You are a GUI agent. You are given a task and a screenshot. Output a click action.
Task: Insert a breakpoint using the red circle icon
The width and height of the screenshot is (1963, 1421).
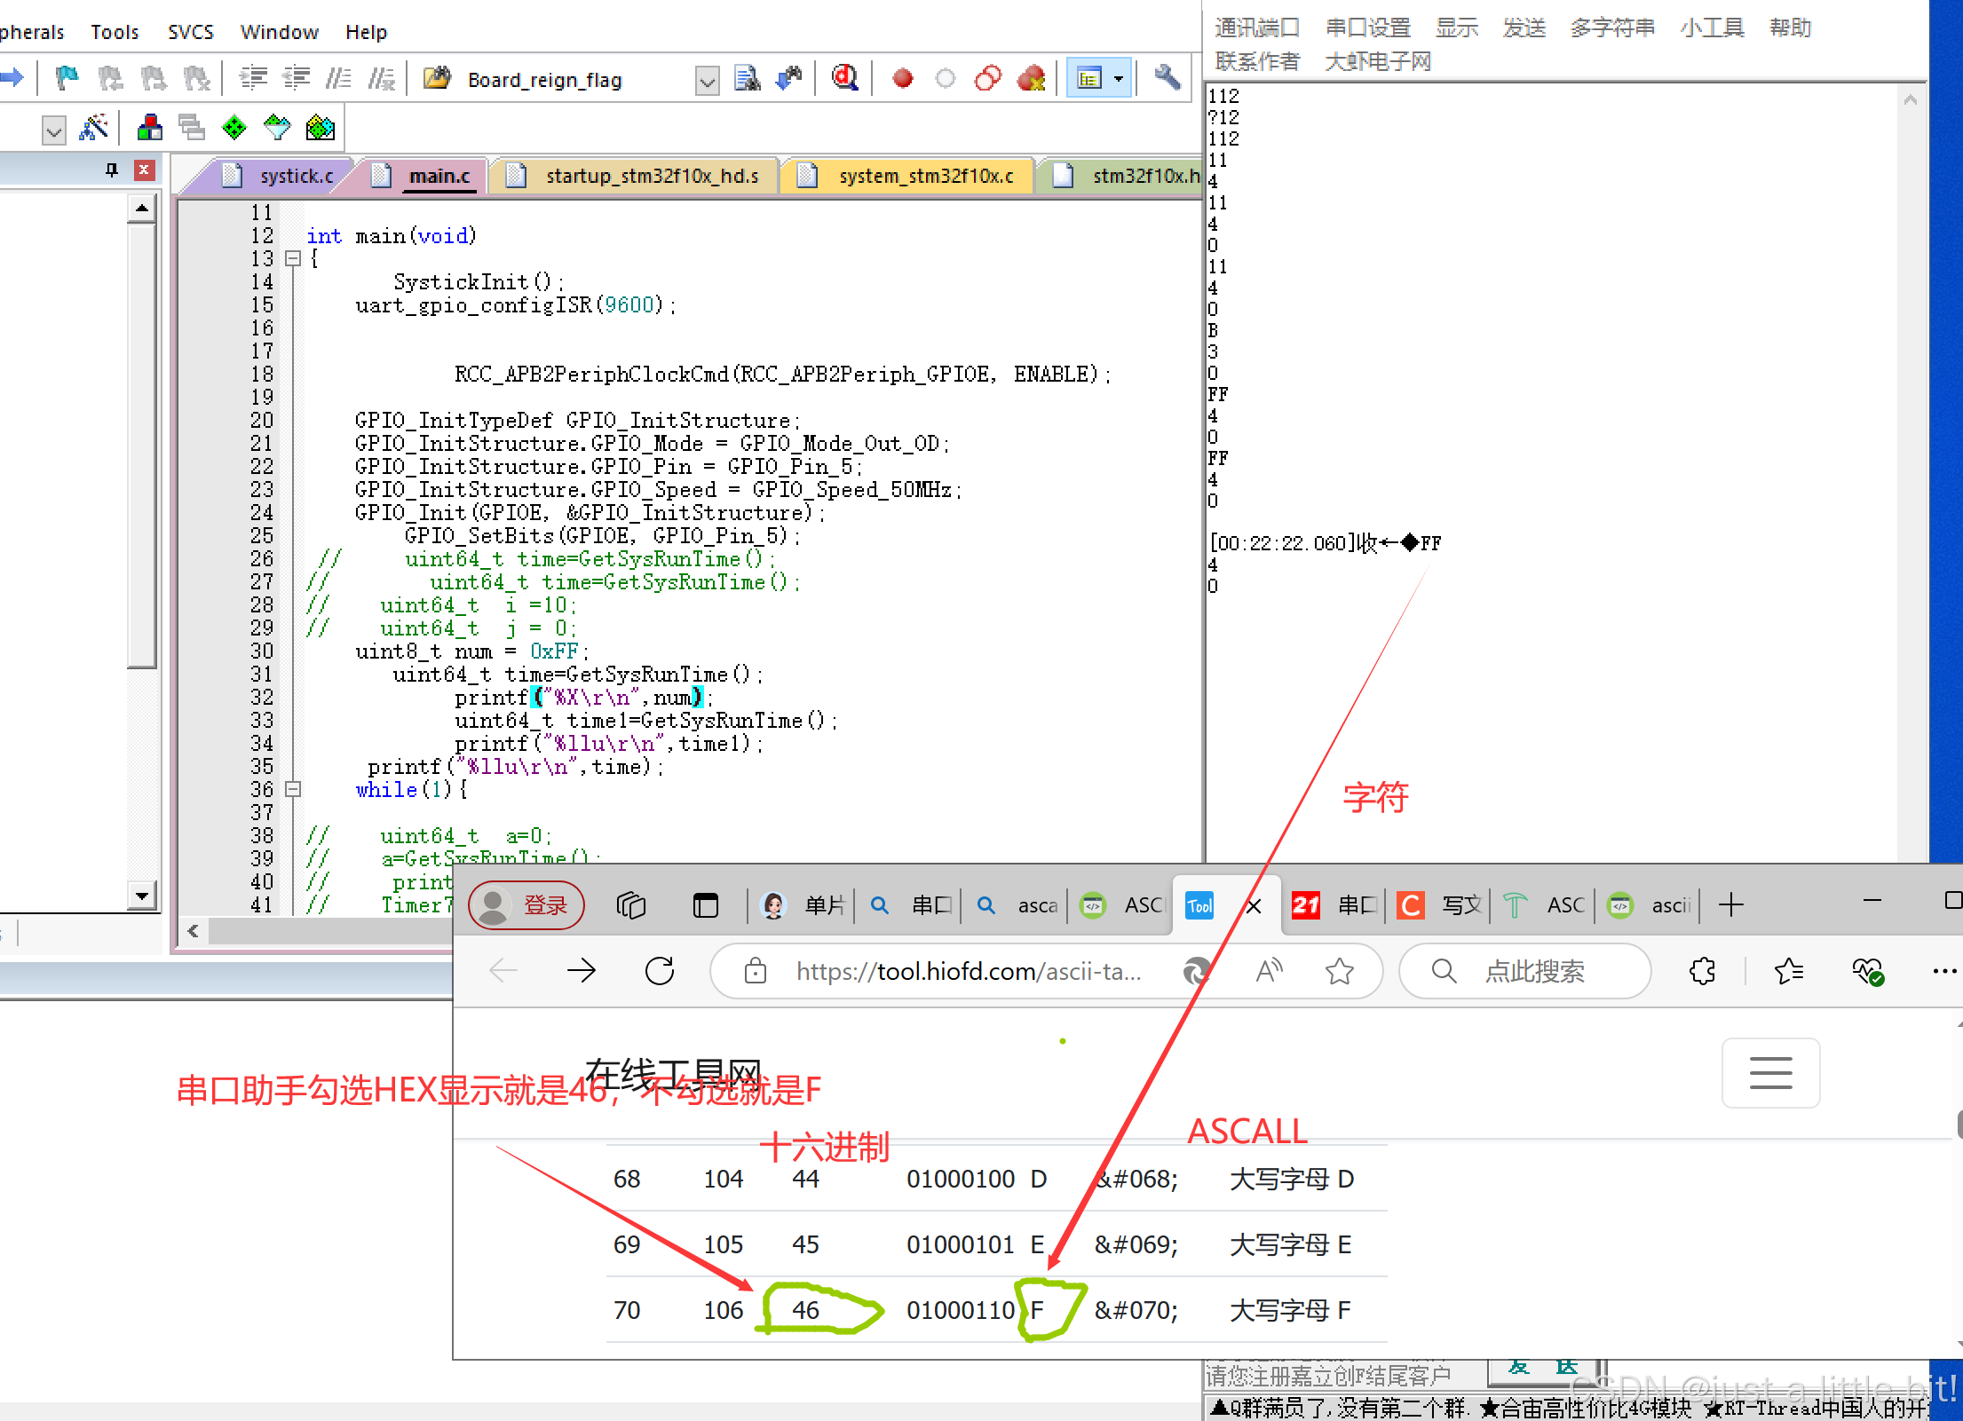(x=902, y=79)
